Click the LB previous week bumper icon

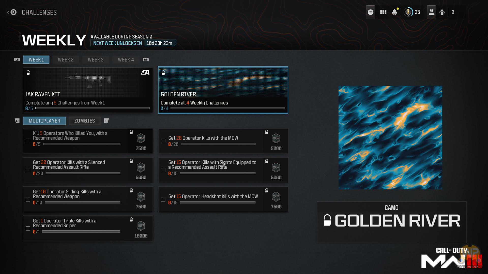(17, 60)
